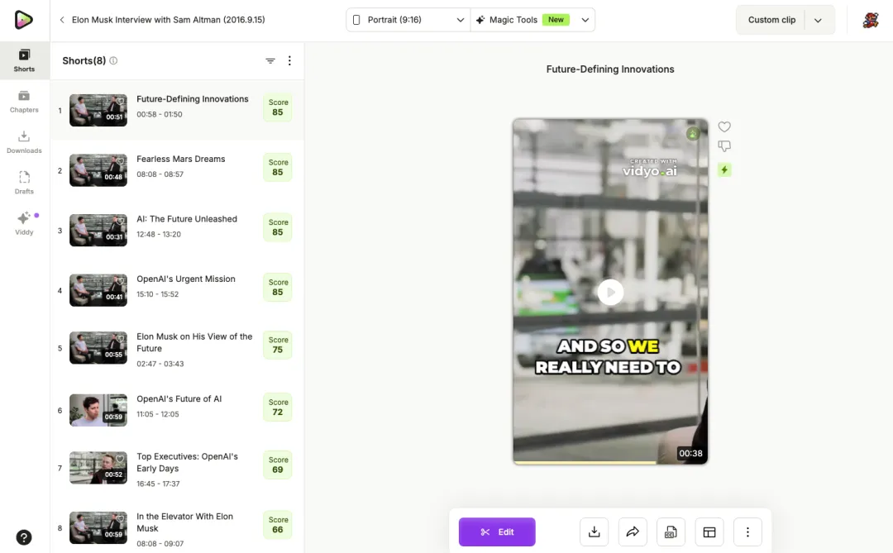The width and height of the screenshot is (893, 553).
Task: Open the Shorts list three-dot menu
Action: click(289, 61)
